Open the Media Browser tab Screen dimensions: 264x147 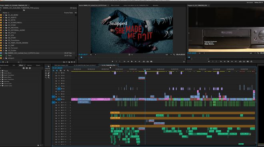pyautogui.click(x=4, y=65)
